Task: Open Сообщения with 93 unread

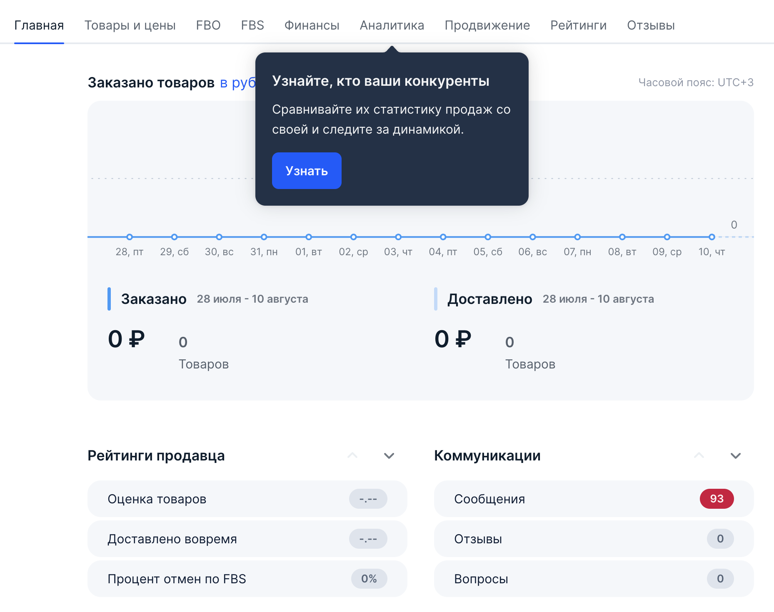Action: point(594,499)
